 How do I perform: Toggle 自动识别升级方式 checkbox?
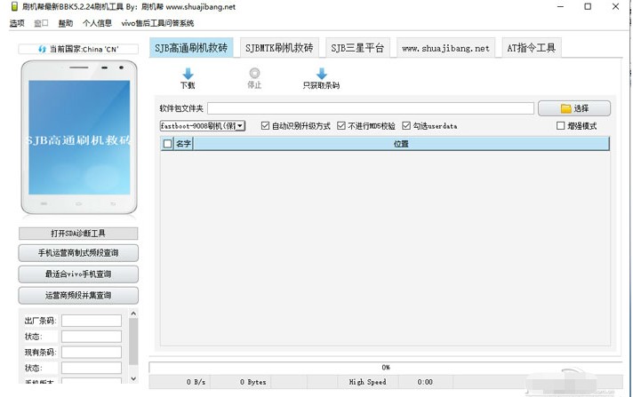coord(265,126)
